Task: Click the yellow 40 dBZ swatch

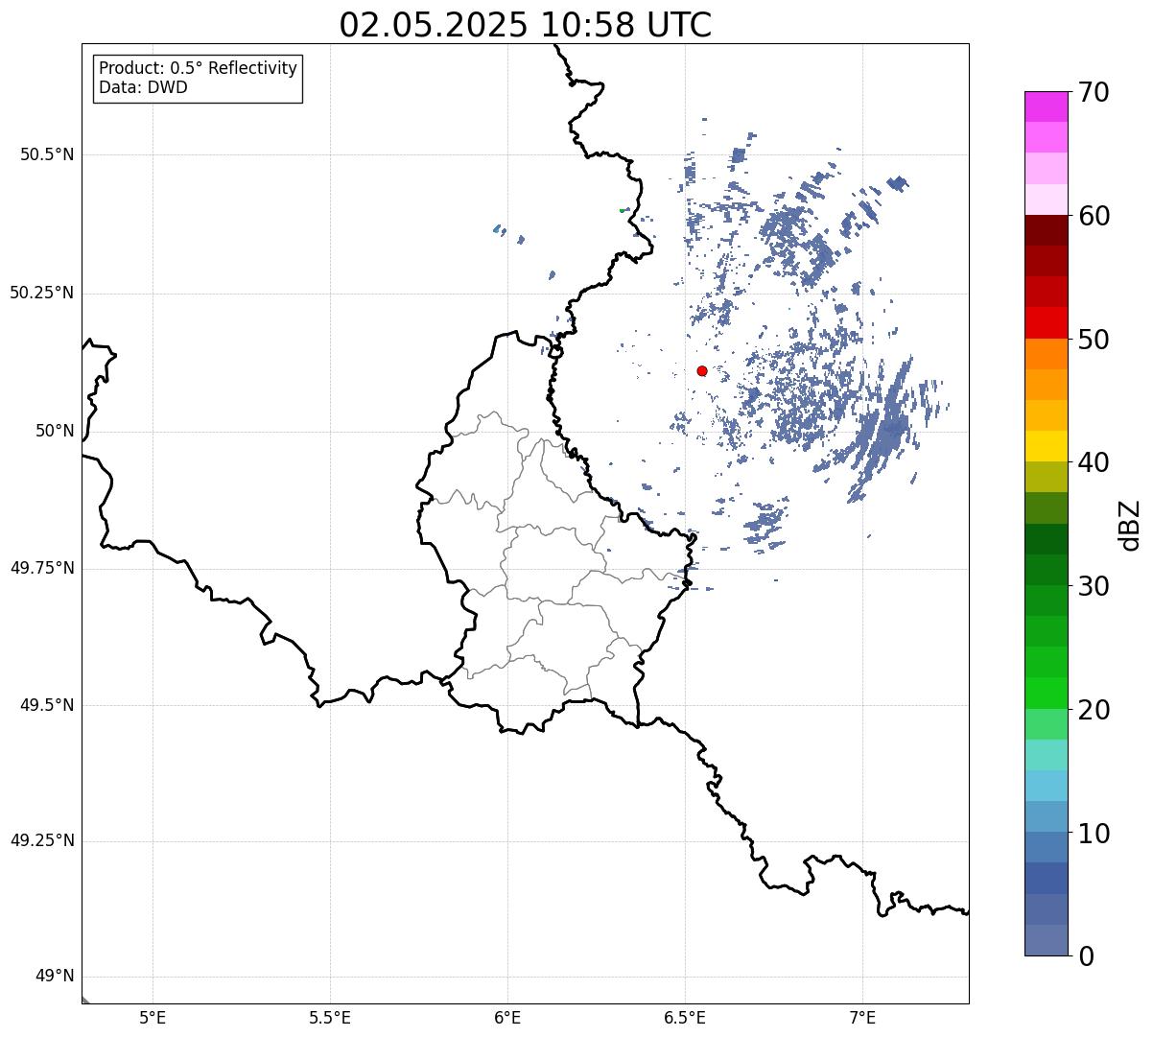Action: (x=1047, y=446)
